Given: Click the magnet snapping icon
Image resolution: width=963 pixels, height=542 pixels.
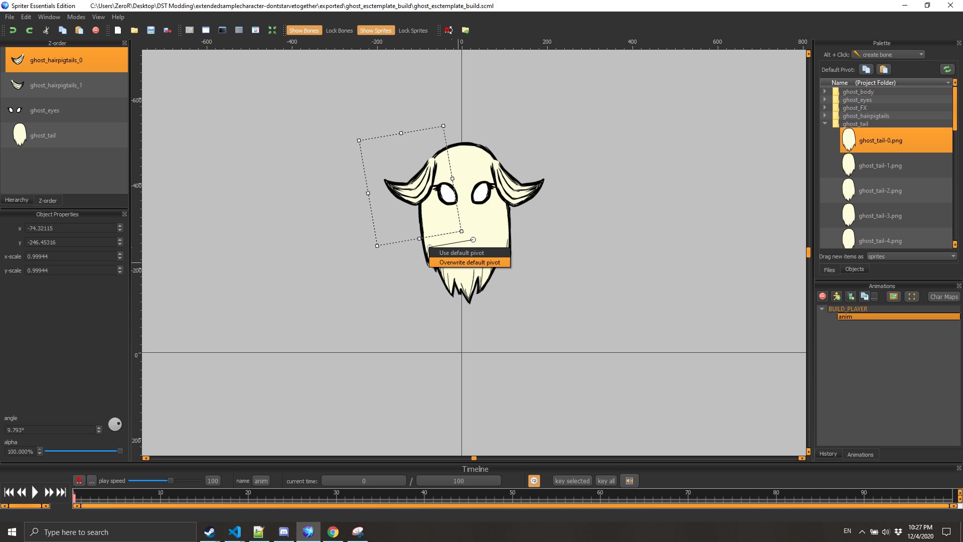Looking at the screenshot, I should click(x=448, y=30).
